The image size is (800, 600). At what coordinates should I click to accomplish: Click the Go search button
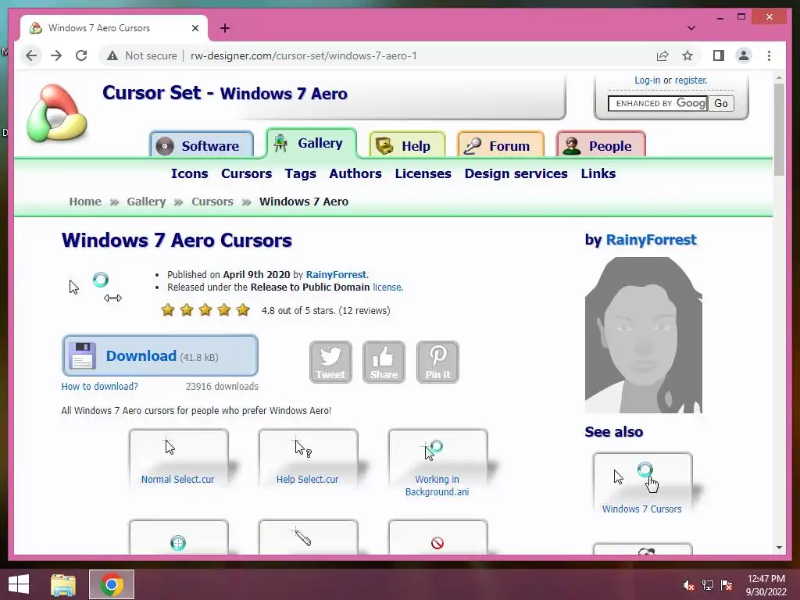721,104
